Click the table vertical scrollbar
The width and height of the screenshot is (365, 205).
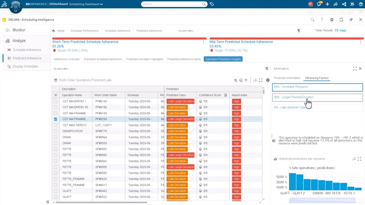point(263,91)
